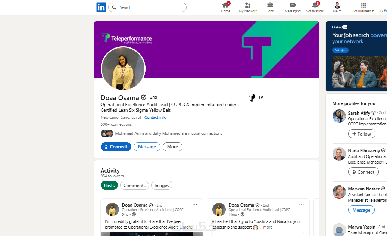
Task: Click 500+ connections text
Action: click(x=116, y=124)
